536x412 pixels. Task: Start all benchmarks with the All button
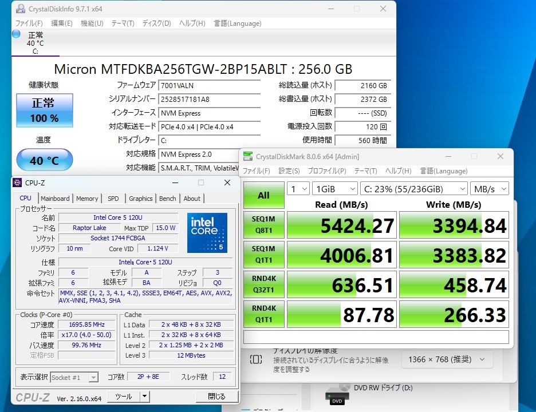(x=263, y=195)
